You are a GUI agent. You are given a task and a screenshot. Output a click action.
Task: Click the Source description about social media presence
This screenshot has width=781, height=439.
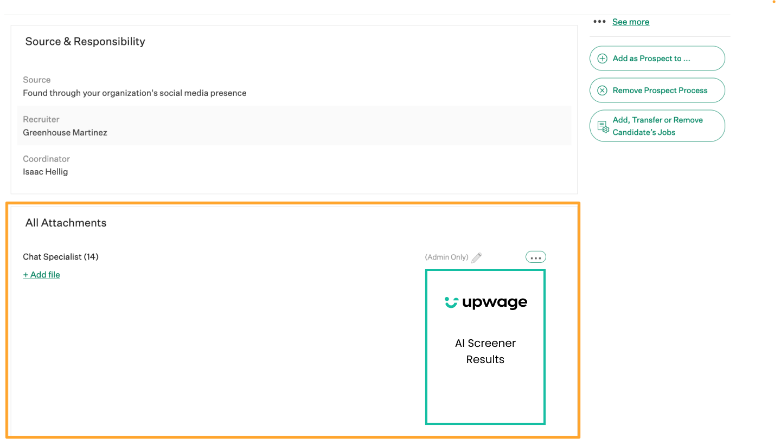(135, 93)
